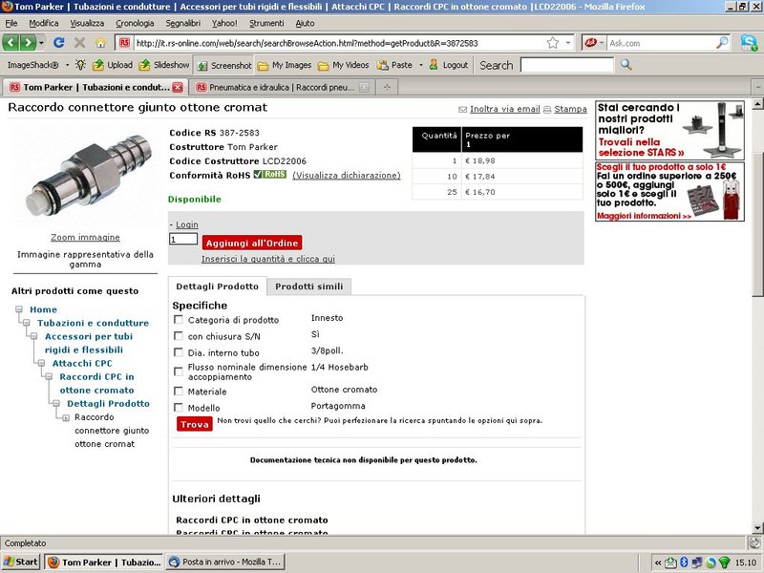Screen dimensions: 764x573
Task: Click Logout on the ImageShack toolbar
Action: click(x=449, y=65)
